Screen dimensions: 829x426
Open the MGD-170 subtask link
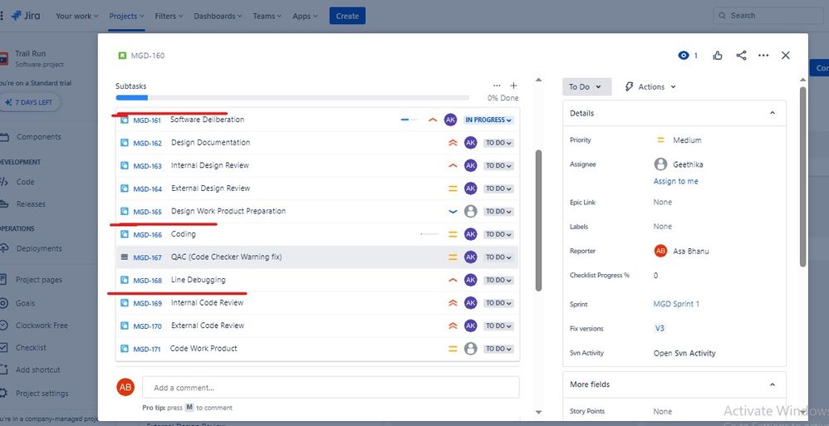148,326
